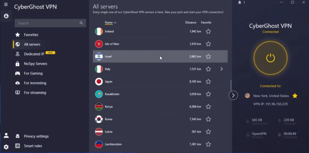Click the Liechtenstein flag icon

(99, 144)
